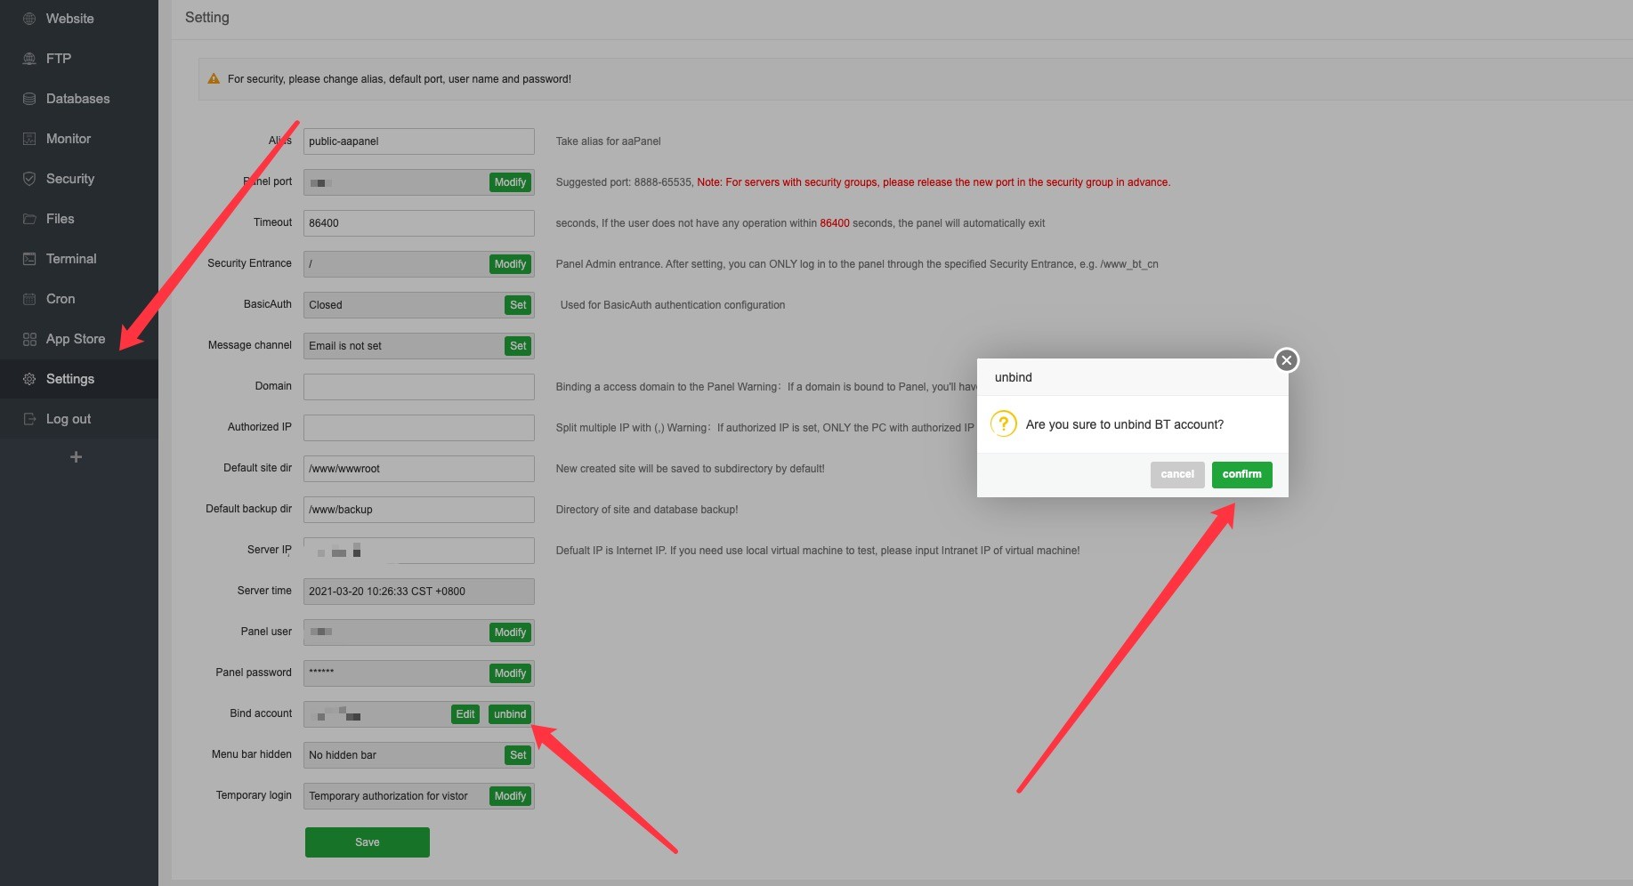Cancel the unbind dialog

click(1177, 475)
